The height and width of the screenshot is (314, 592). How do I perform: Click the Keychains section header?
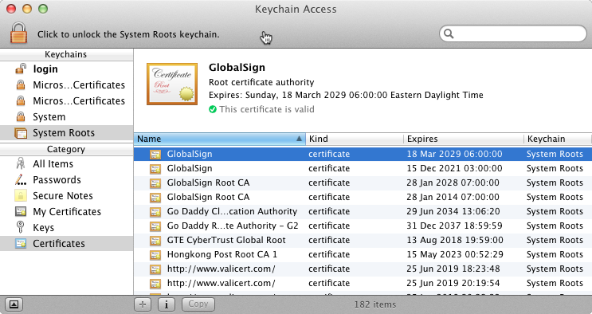(66, 54)
